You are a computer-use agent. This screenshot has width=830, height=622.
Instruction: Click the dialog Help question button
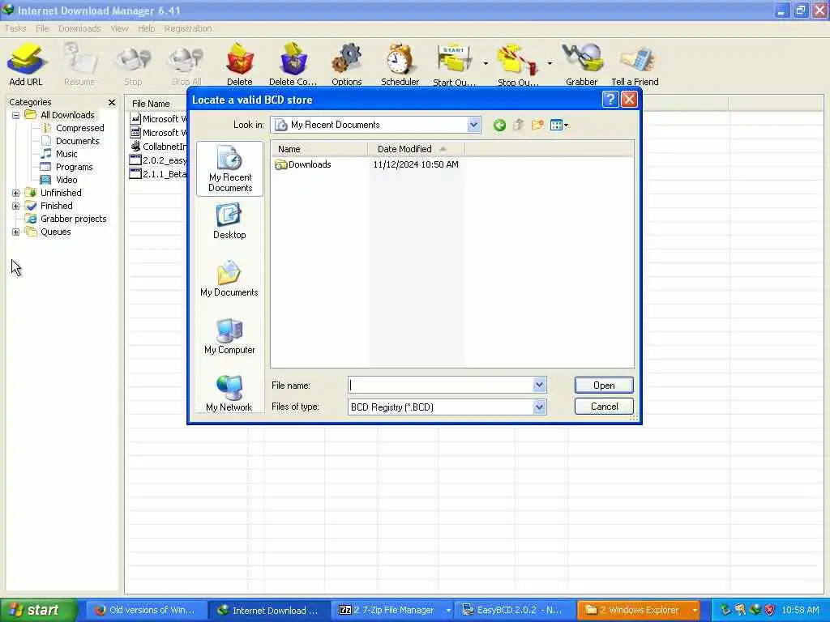tap(610, 100)
